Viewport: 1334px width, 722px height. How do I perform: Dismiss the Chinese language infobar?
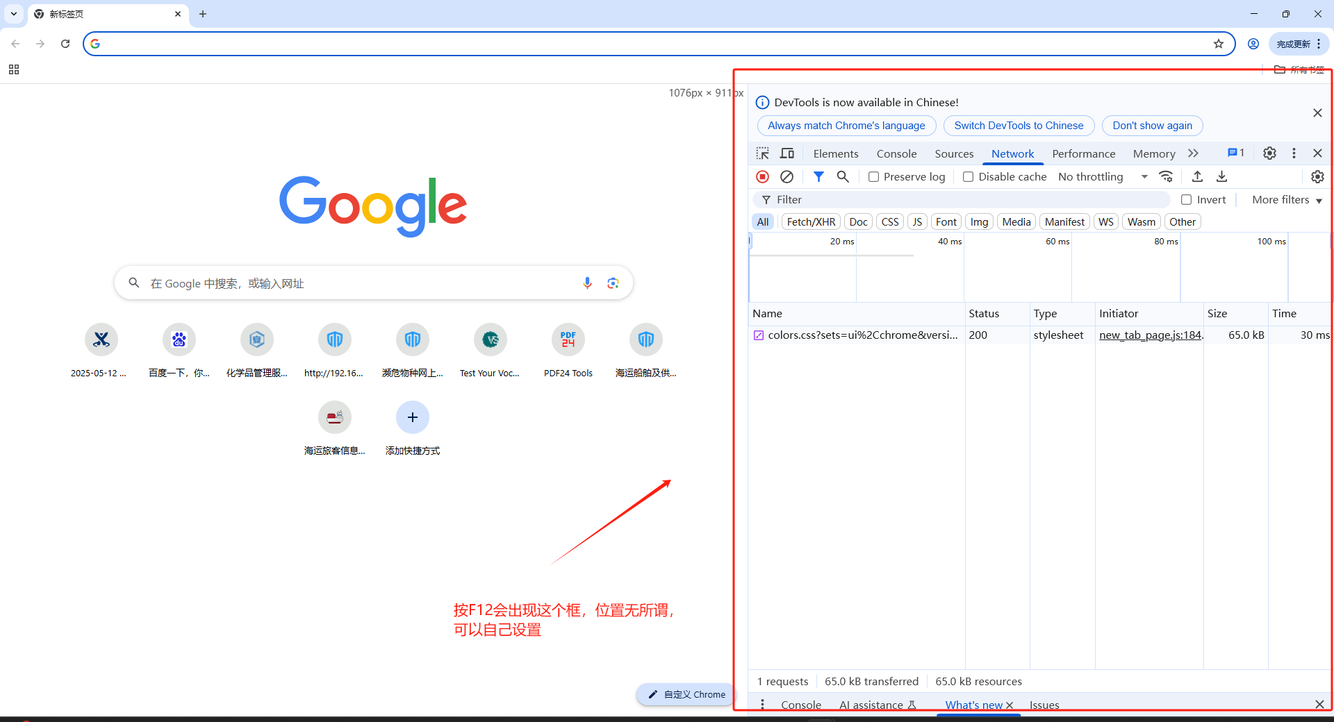[1317, 113]
